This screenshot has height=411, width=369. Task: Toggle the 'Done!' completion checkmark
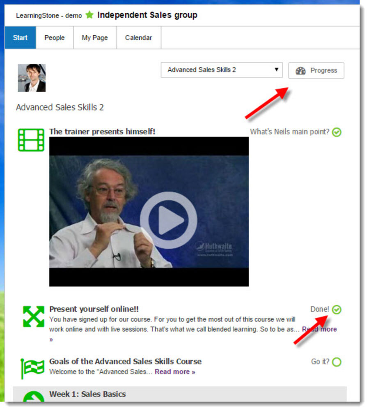point(337,309)
